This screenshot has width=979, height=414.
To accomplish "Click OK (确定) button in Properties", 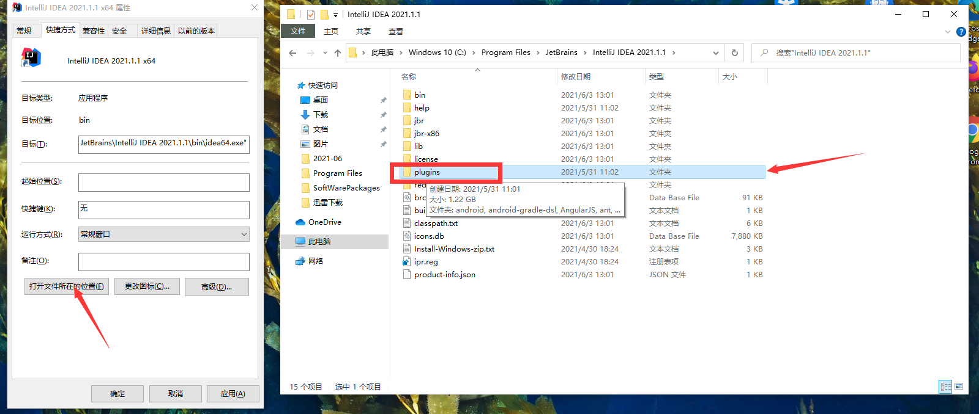I will (117, 394).
